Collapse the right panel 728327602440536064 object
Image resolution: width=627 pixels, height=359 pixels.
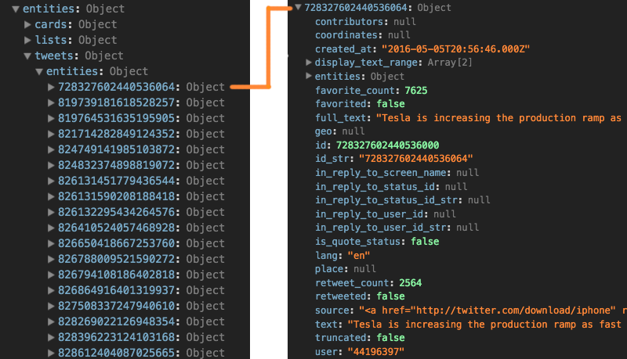point(298,7)
